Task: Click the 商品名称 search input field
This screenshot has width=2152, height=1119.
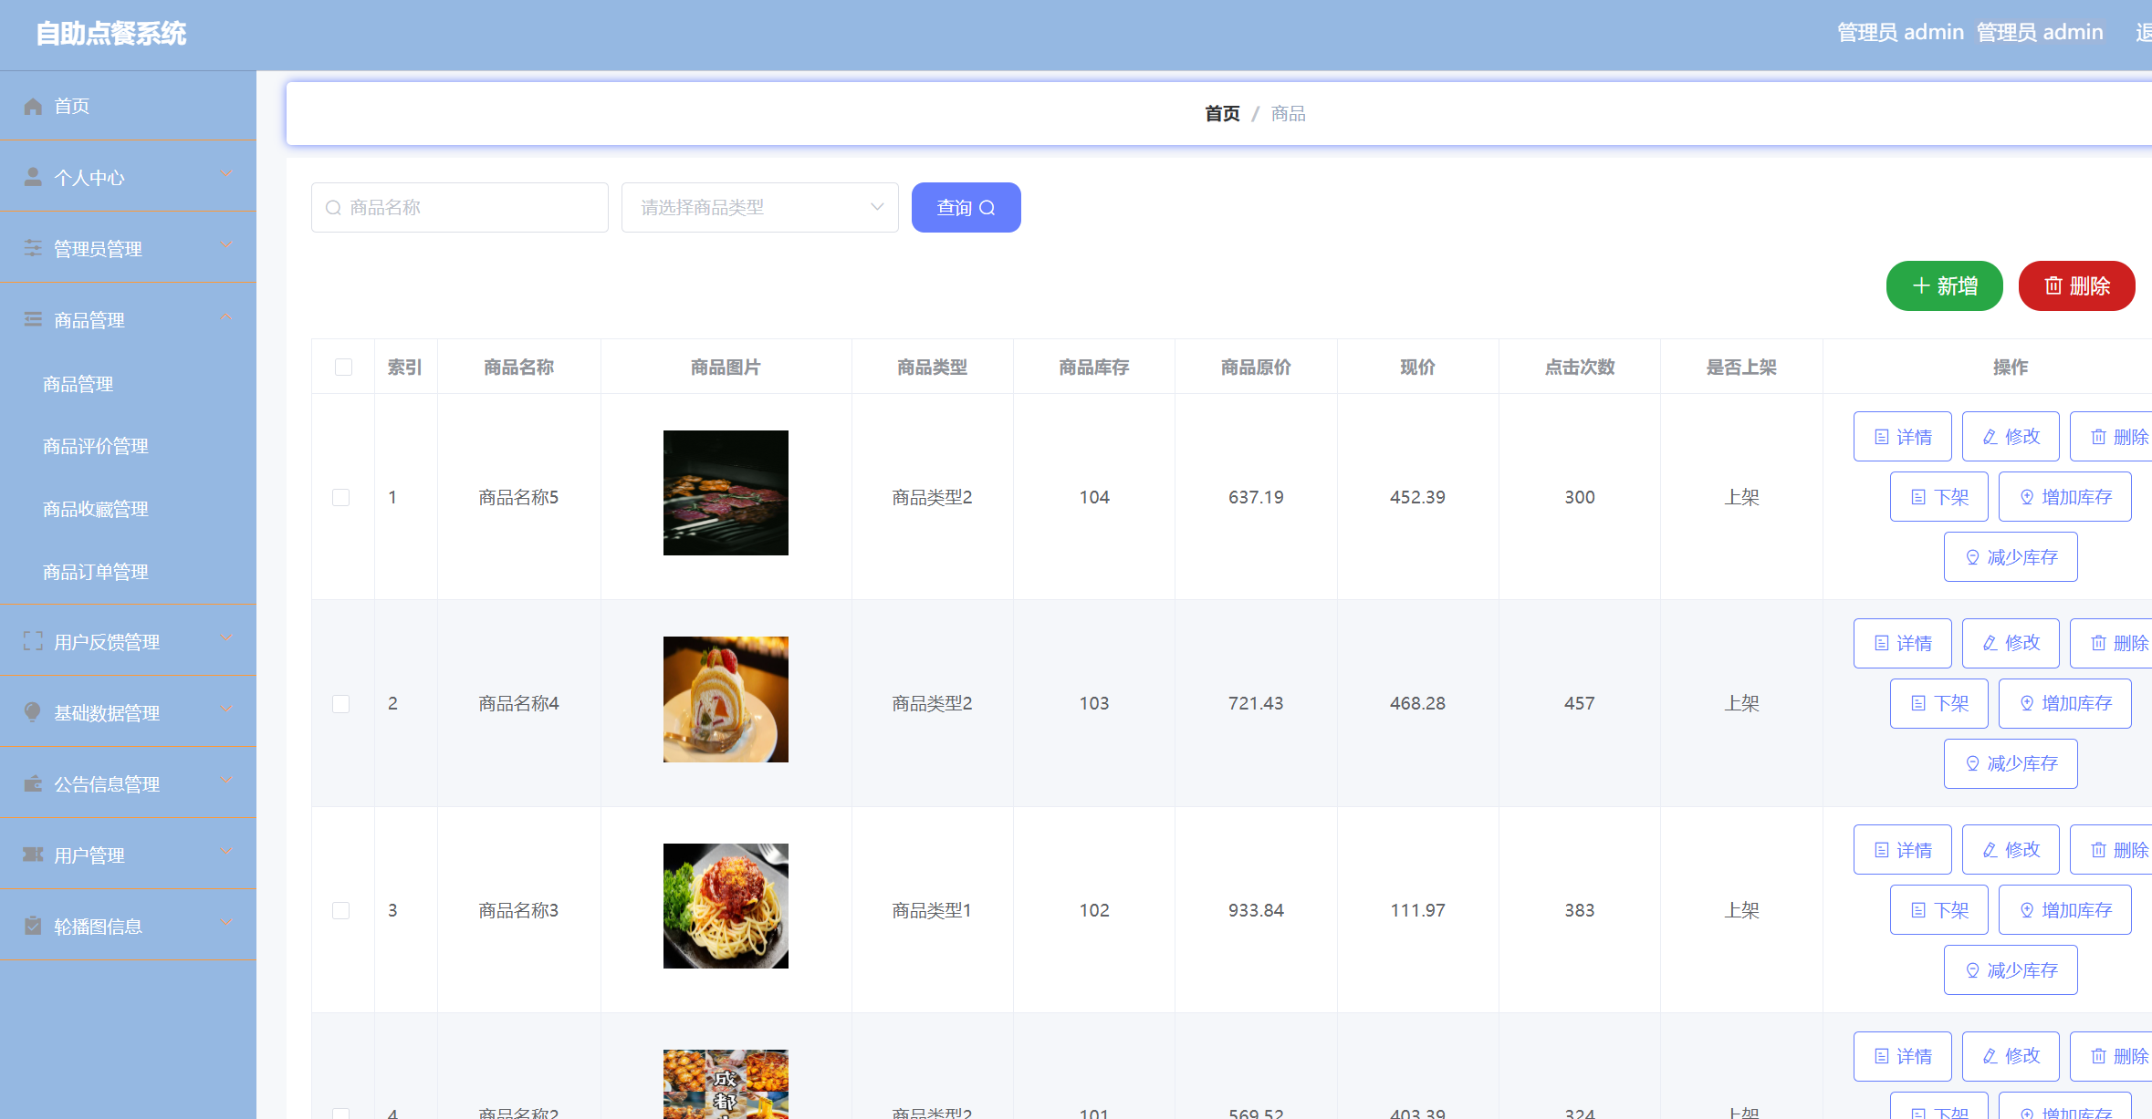Action: 459,207
